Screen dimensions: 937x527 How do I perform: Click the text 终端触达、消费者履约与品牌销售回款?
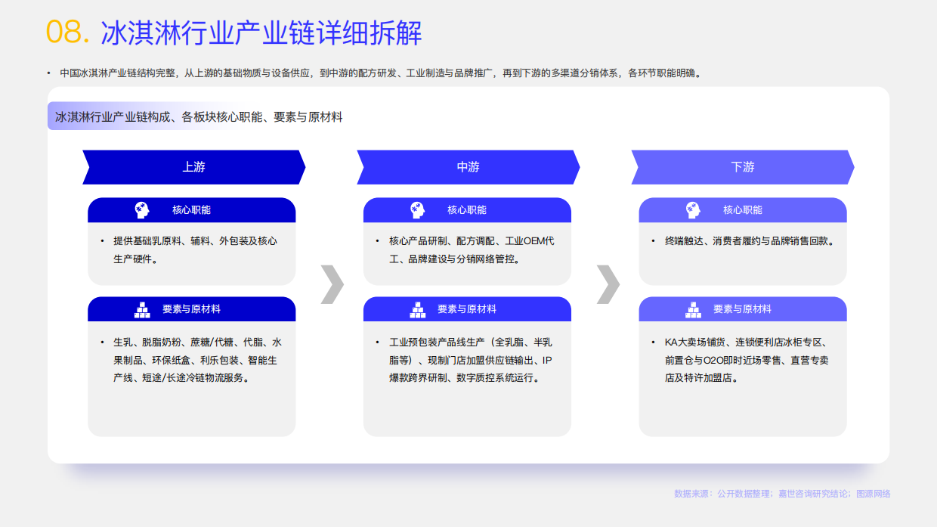[x=750, y=241]
